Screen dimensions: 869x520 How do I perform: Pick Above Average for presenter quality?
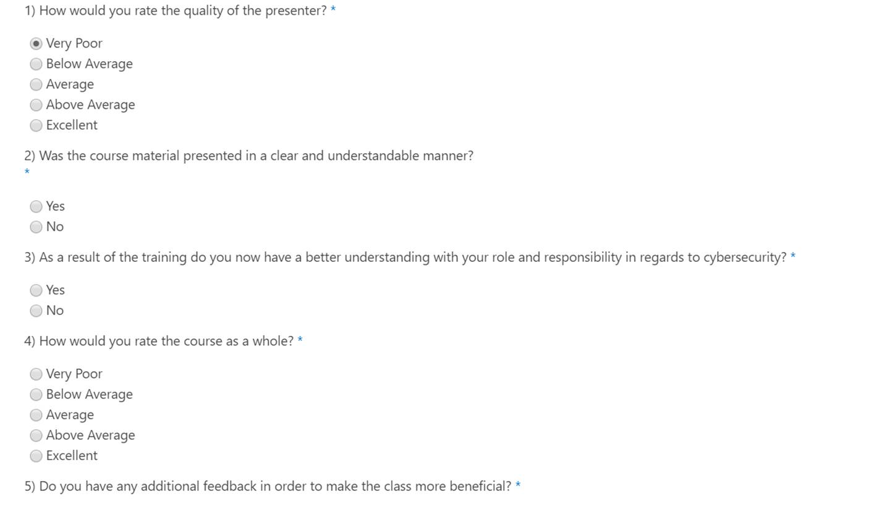point(36,104)
